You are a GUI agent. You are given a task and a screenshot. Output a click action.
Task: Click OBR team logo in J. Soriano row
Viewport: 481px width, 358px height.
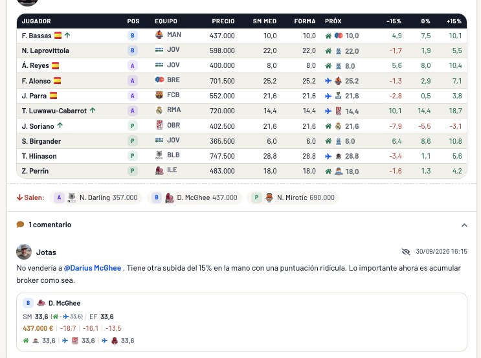tap(159, 125)
